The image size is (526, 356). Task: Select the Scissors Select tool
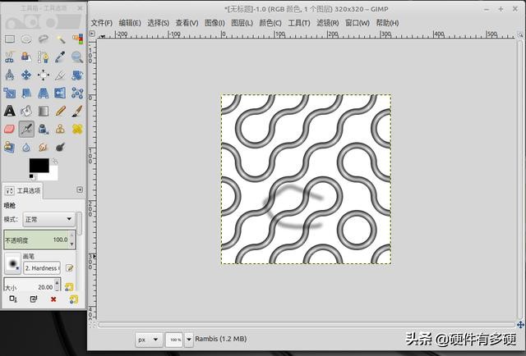point(9,57)
